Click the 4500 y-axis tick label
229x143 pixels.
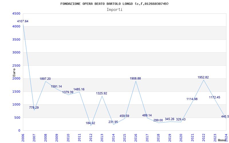16,13
